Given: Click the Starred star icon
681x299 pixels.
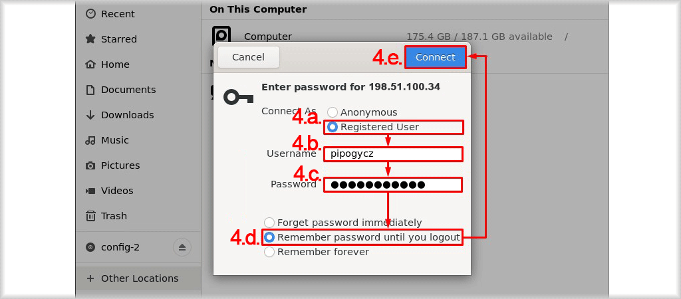Looking at the screenshot, I should [x=90, y=39].
